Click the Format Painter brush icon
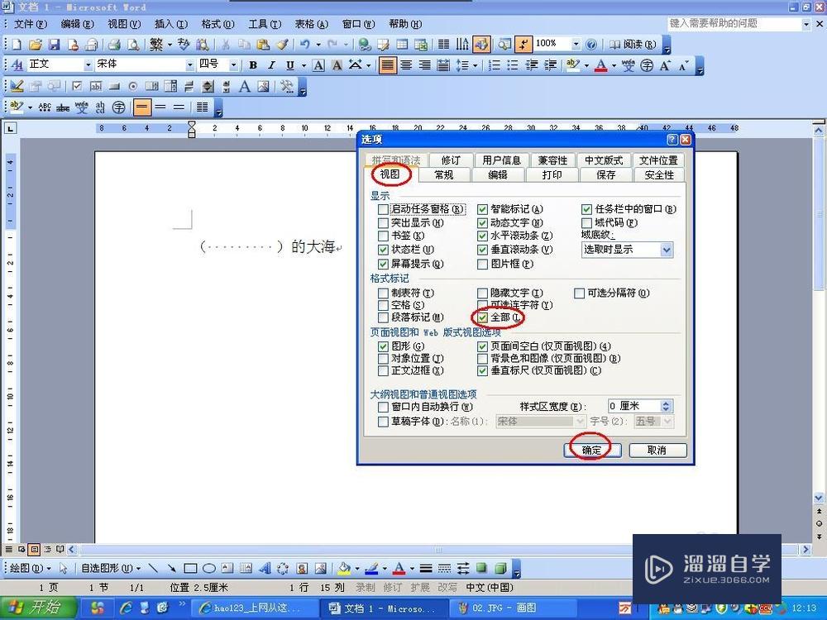This screenshot has width=827, height=620. [283, 45]
